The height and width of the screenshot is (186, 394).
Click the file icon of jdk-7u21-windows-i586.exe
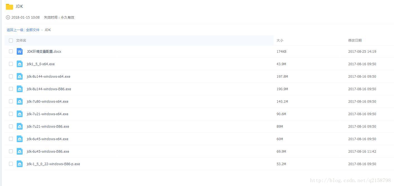pyautogui.click(x=20, y=126)
